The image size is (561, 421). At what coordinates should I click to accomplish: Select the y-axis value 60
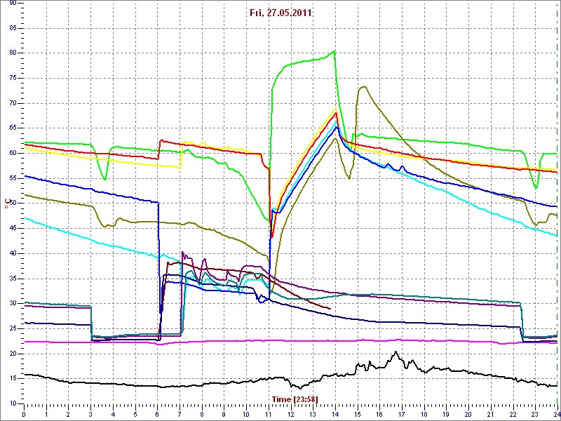(x=11, y=154)
